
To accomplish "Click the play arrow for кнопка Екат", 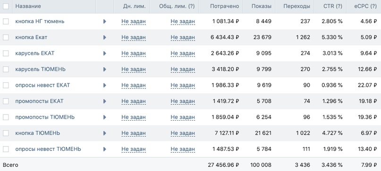I will [x=104, y=37].
